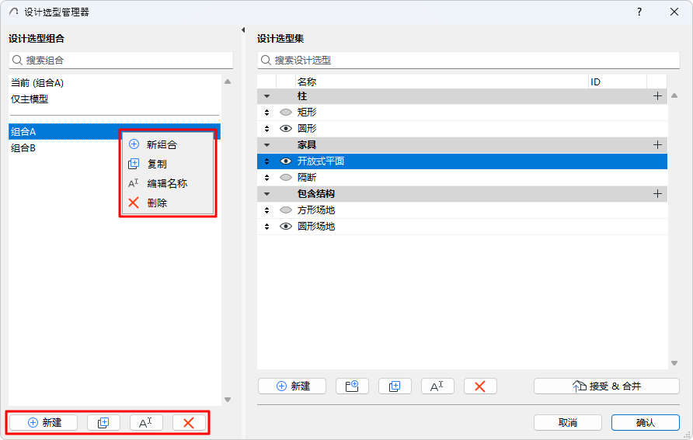
Task: Click reorder handle of 隔断 row
Action: tap(266, 178)
